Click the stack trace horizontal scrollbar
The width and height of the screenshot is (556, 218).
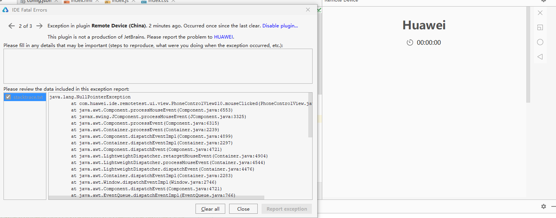[156, 198]
